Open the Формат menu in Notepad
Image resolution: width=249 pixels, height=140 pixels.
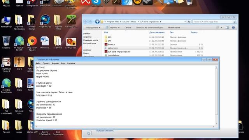(55, 63)
